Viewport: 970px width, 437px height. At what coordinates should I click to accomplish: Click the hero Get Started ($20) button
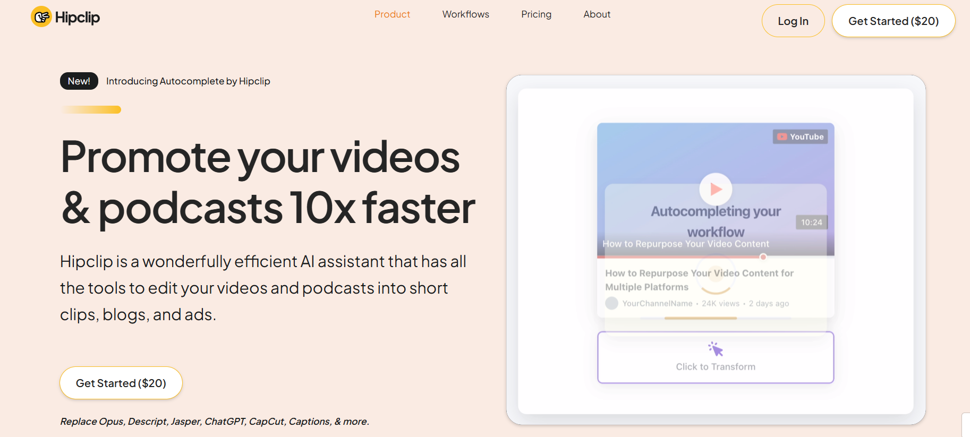coord(121,383)
